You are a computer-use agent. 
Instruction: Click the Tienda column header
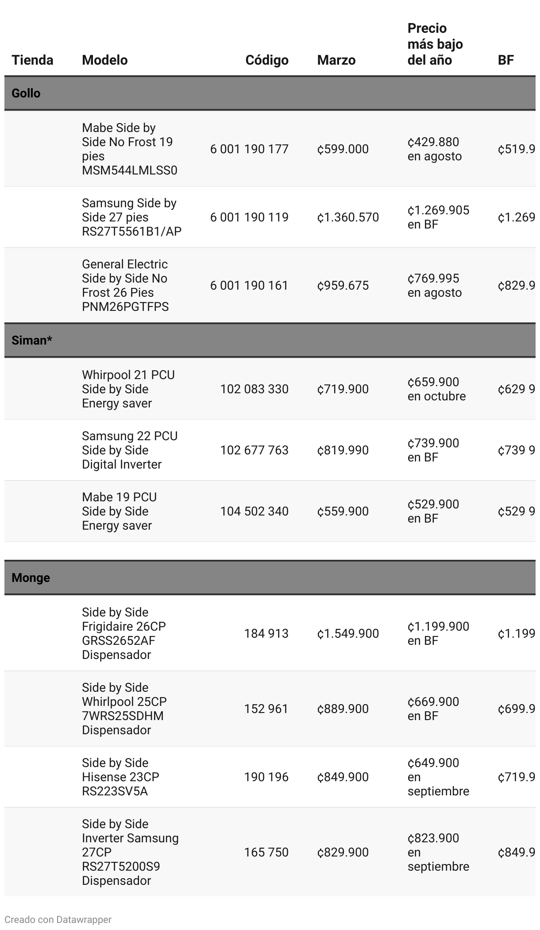[32, 60]
